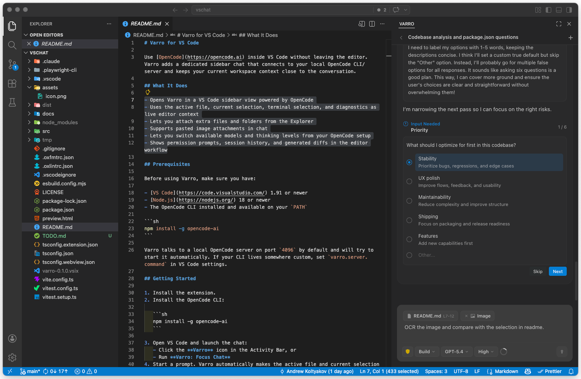Click the GitHub Copilot icon in status bar
The width and height of the screenshot is (581, 379).
tap(527, 371)
